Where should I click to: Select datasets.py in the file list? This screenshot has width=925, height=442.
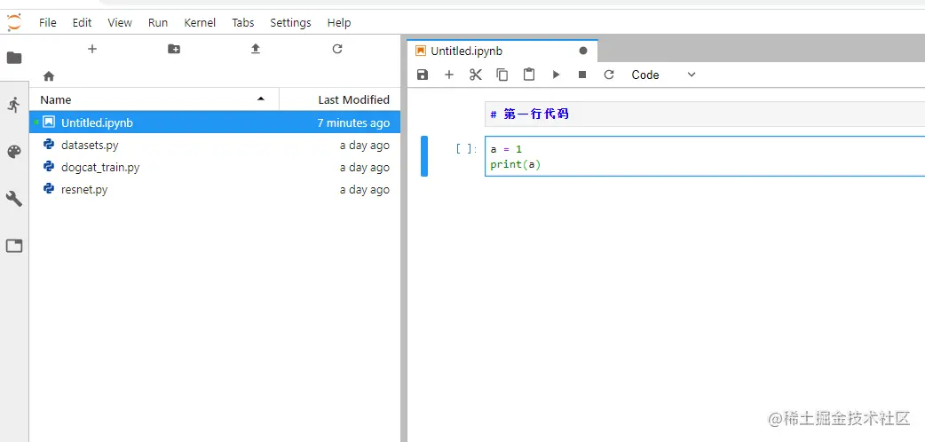215,146
